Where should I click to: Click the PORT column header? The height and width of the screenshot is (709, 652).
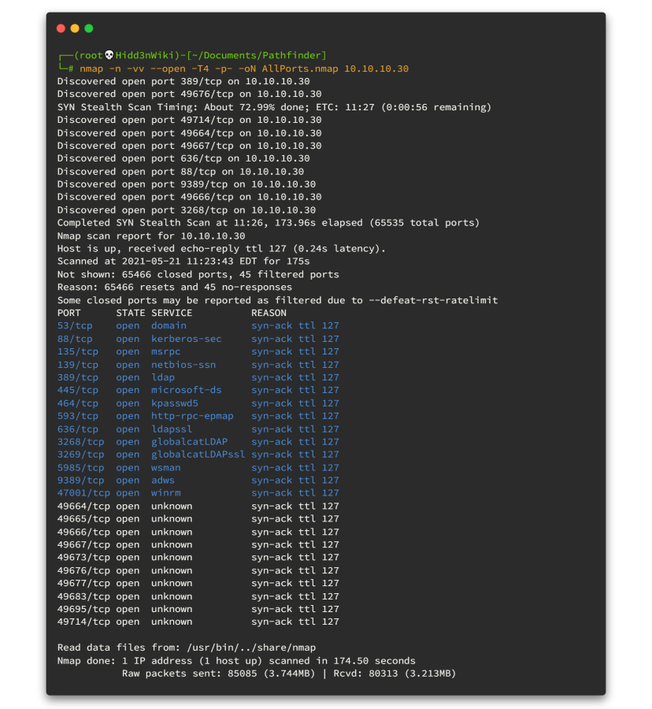69,313
